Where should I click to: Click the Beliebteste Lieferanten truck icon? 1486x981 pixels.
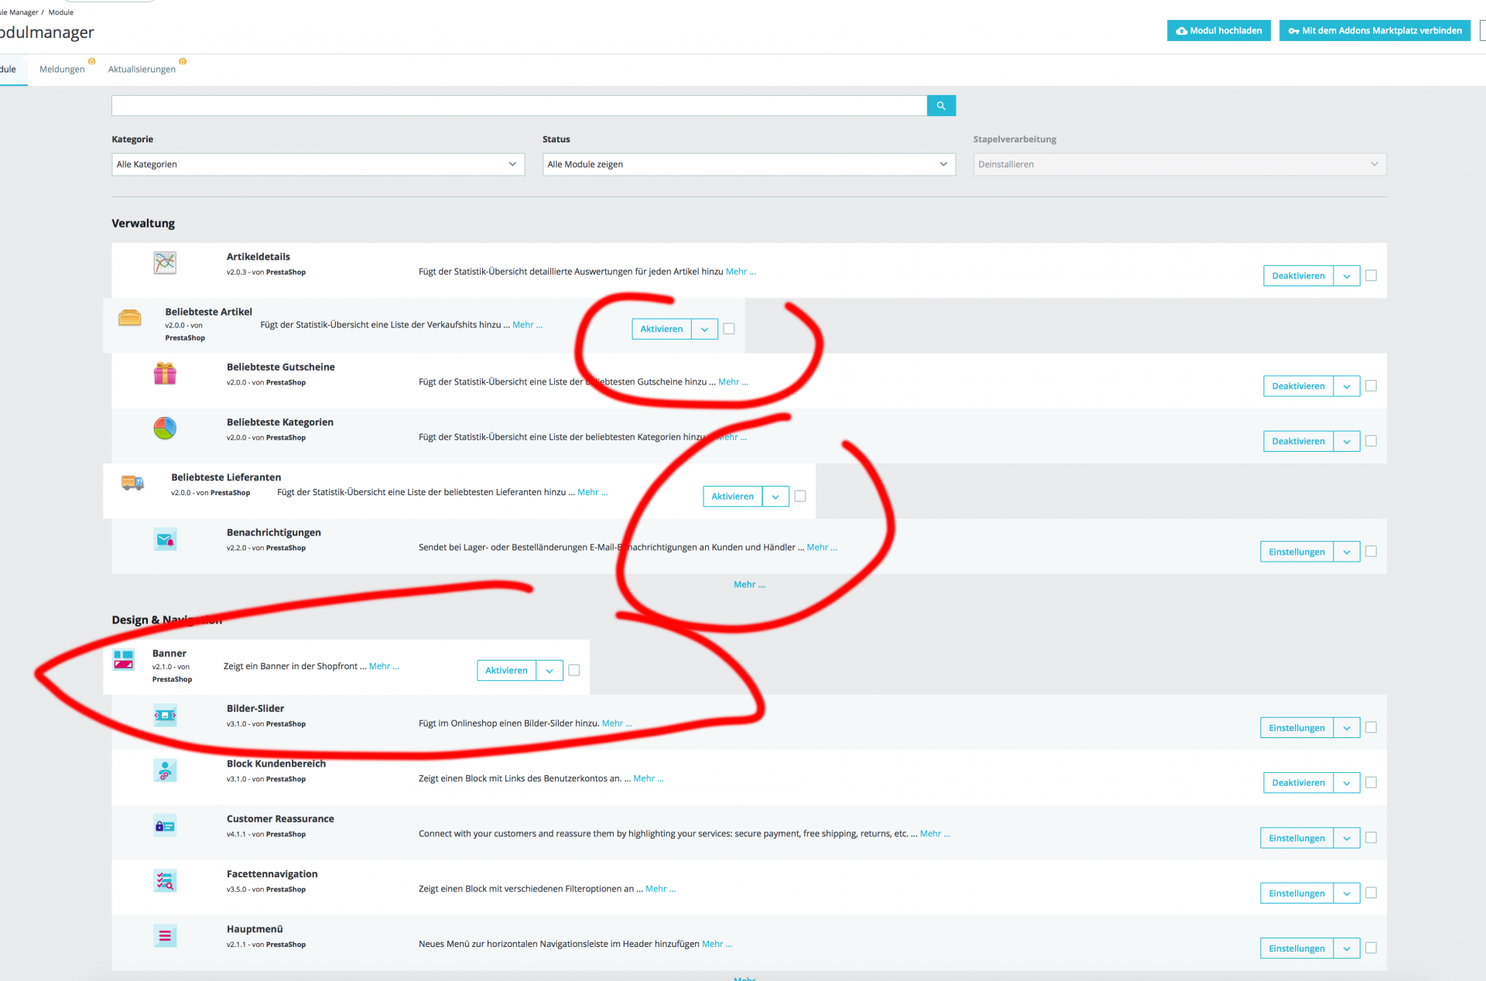click(x=132, y=484)
